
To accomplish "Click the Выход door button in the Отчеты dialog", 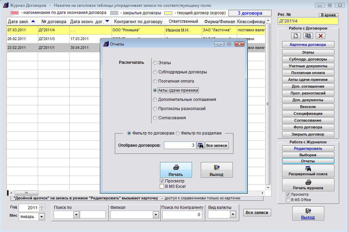I will pyautogui.click(x=216, y=170).
